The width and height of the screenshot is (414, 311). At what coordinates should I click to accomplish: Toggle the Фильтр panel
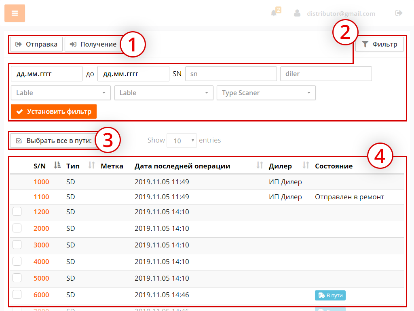(379, 44)
